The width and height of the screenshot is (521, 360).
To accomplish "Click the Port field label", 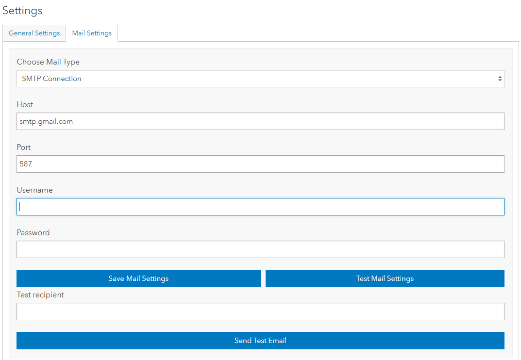I will pyautogui.click(x=24, y=147).
